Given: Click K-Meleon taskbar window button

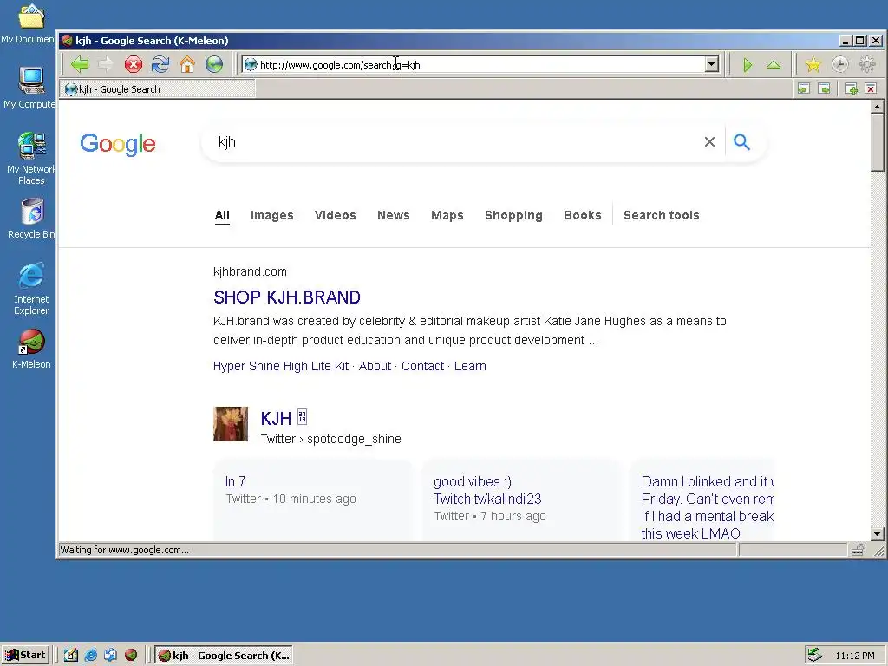Looking at the screenshot, I should 225,656.
